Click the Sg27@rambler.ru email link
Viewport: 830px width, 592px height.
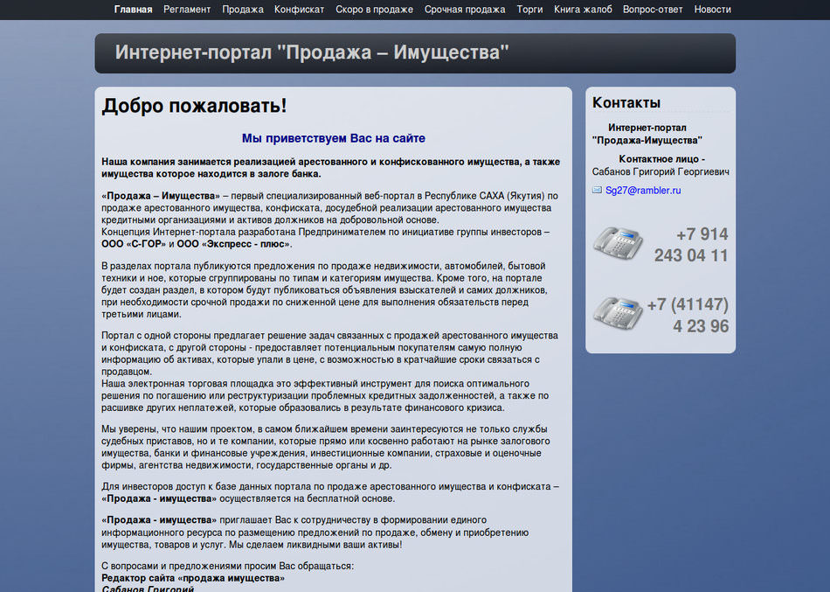(x=643, y=191)
